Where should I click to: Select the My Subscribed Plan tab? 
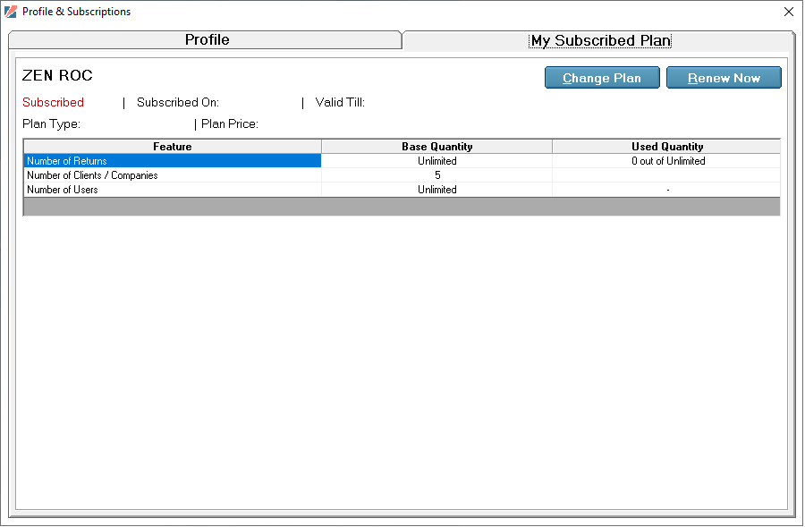point(599,40)
